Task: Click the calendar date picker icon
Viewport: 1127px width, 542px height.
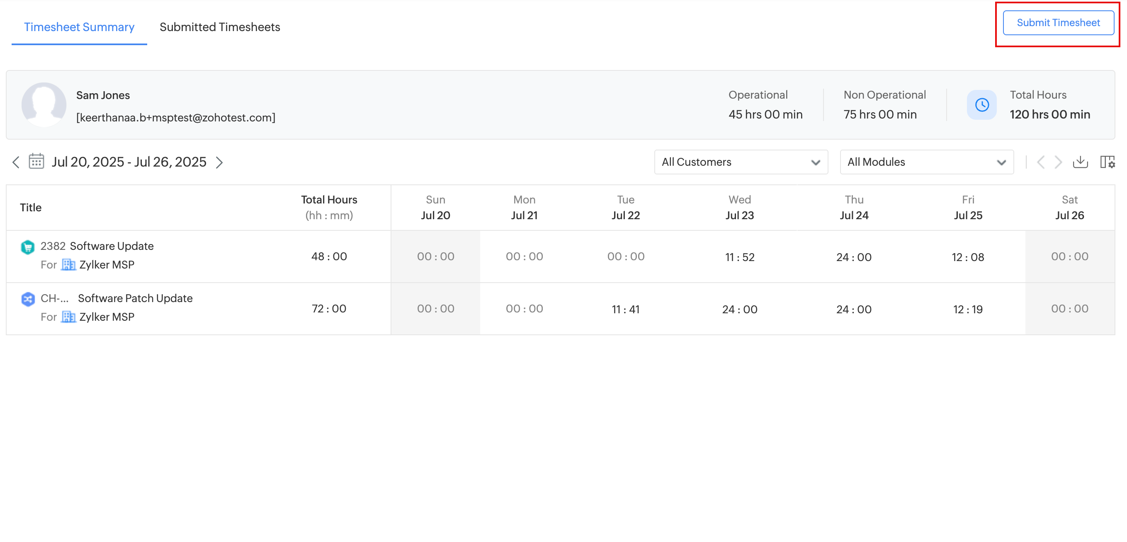Action: [36, 162]
